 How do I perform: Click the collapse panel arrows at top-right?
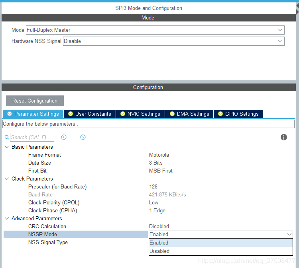click(x=297, y=9)
